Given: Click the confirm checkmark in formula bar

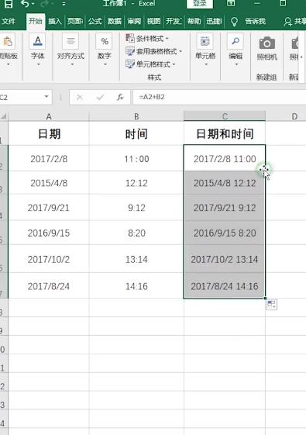Looking at the screenshot, I should pos(100,97).
